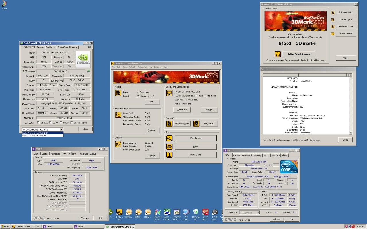
Task: Click the BIOS save chip icon in GPU-Z
Action: (88, 71)
